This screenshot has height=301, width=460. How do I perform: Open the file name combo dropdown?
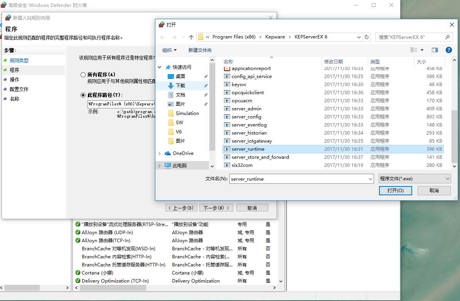(x=370, y=179)
